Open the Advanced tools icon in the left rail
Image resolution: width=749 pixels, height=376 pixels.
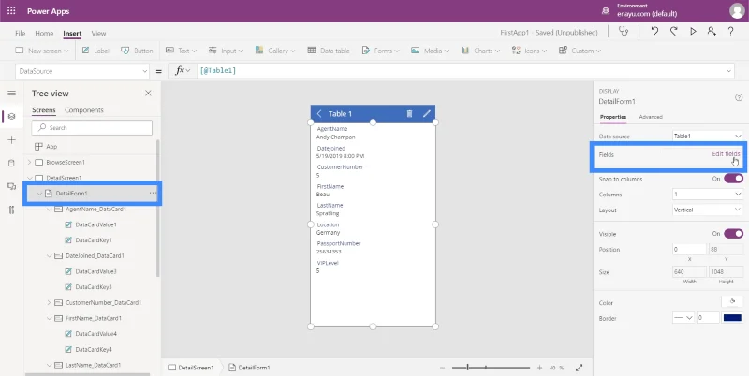(x=12, y=210)
